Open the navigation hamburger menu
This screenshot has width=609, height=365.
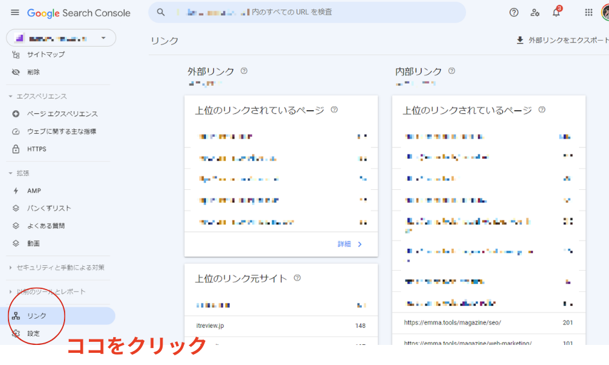15,12
